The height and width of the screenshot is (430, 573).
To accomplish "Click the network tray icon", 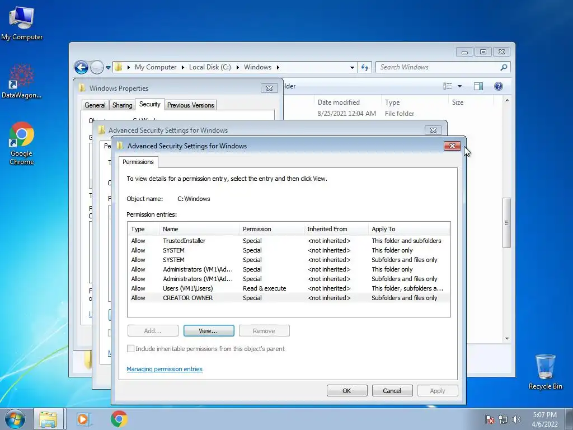I will (x=503, y=419).
